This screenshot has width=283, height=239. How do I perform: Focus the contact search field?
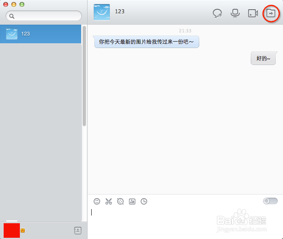click(x=44, y=16)
